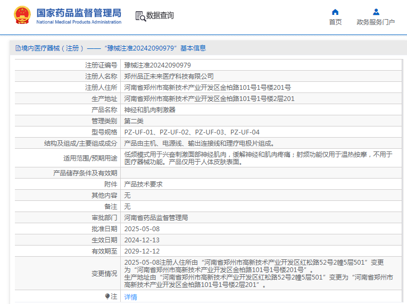
Task: Click the 备注 row label
Action: coord(111,206)
